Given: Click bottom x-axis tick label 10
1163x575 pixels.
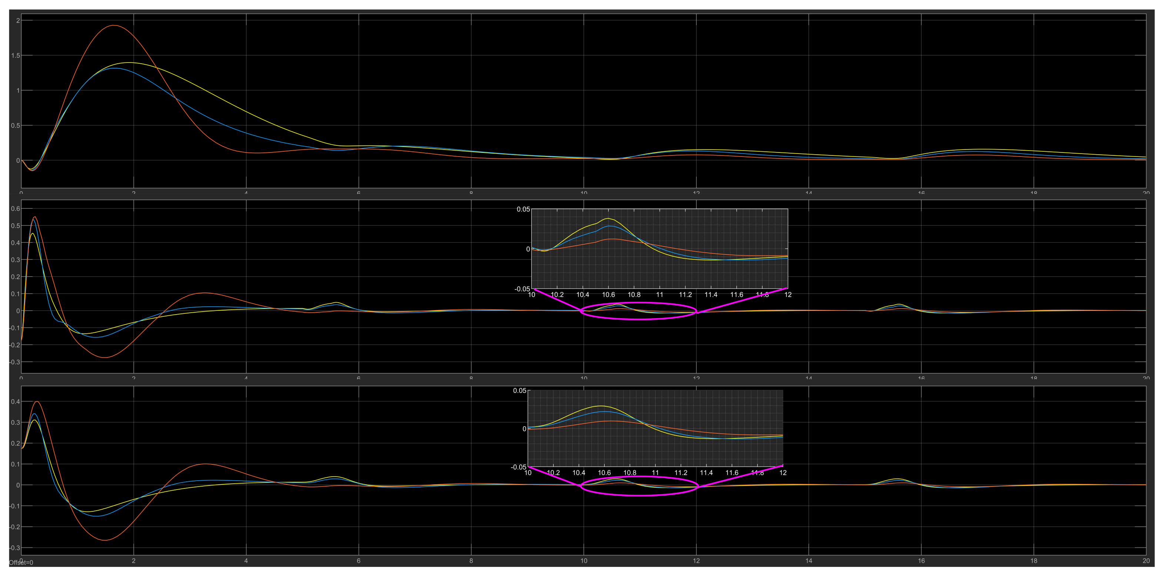Looking at the screenshot, I should click(x=584, y=561).
